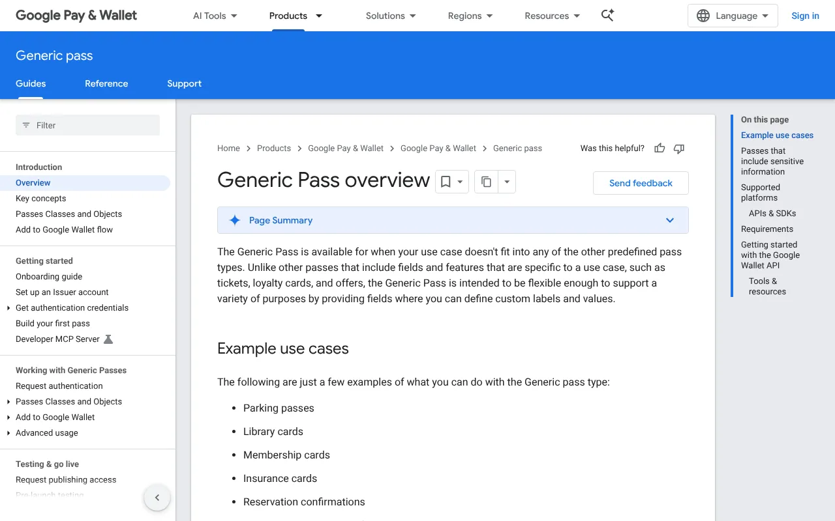This screenshot has width=835, height=521.
Task: Open Key concepts in the sidebar
Action: click(x=41, y=199)
